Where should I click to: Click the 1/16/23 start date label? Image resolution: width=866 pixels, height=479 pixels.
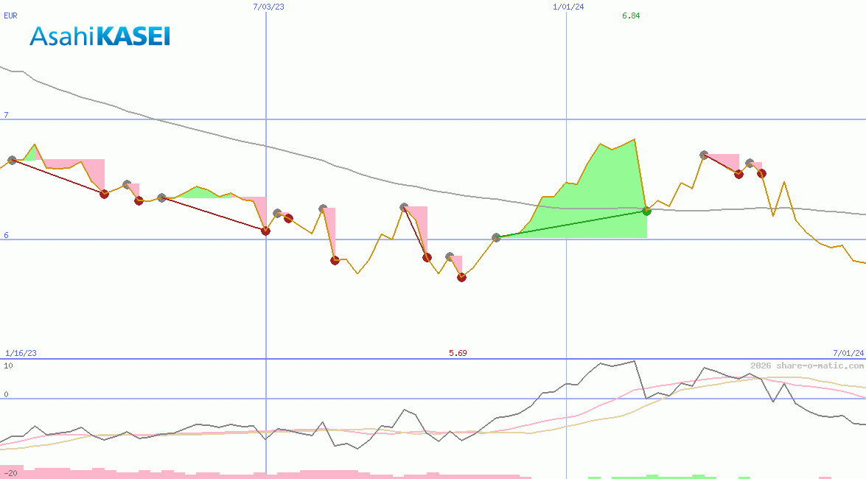pos(21,353)
